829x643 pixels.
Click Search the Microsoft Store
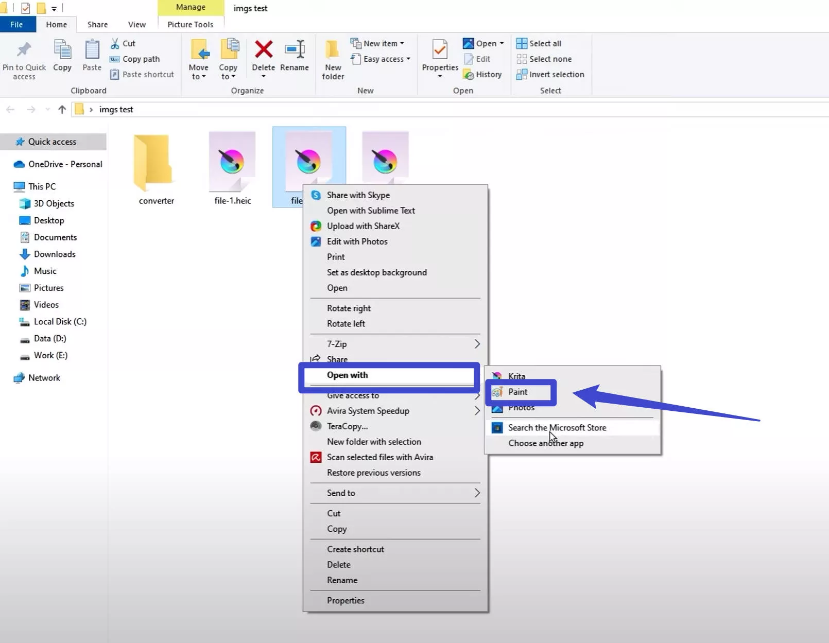(557, 428)
